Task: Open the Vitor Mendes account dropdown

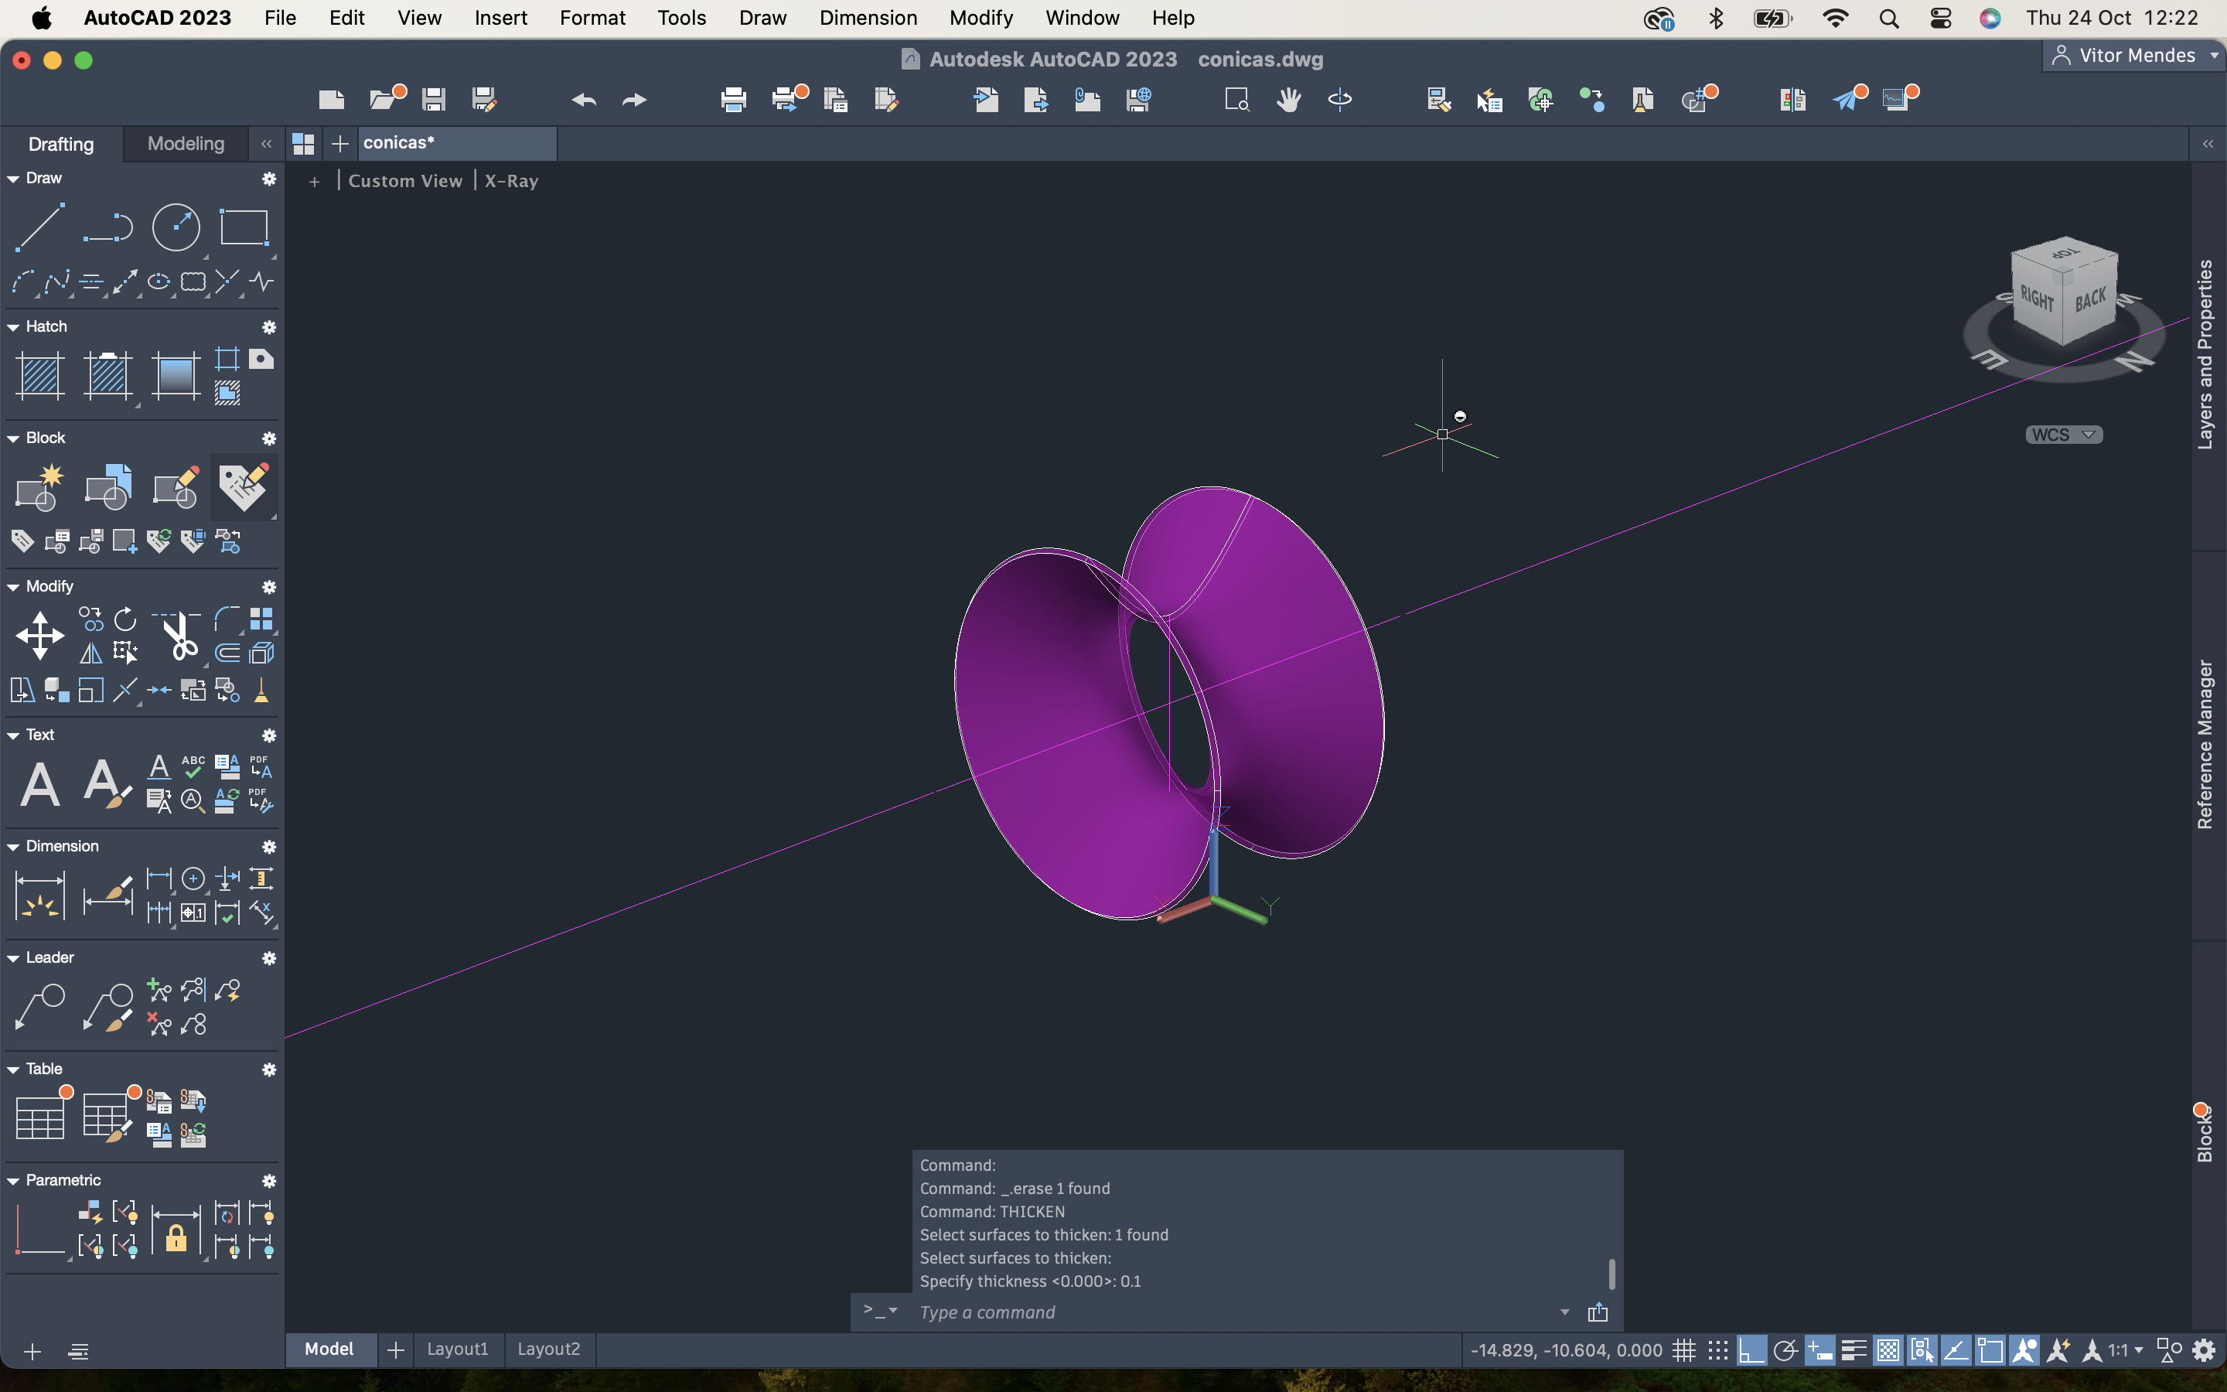Action: tap(2135, 56)
